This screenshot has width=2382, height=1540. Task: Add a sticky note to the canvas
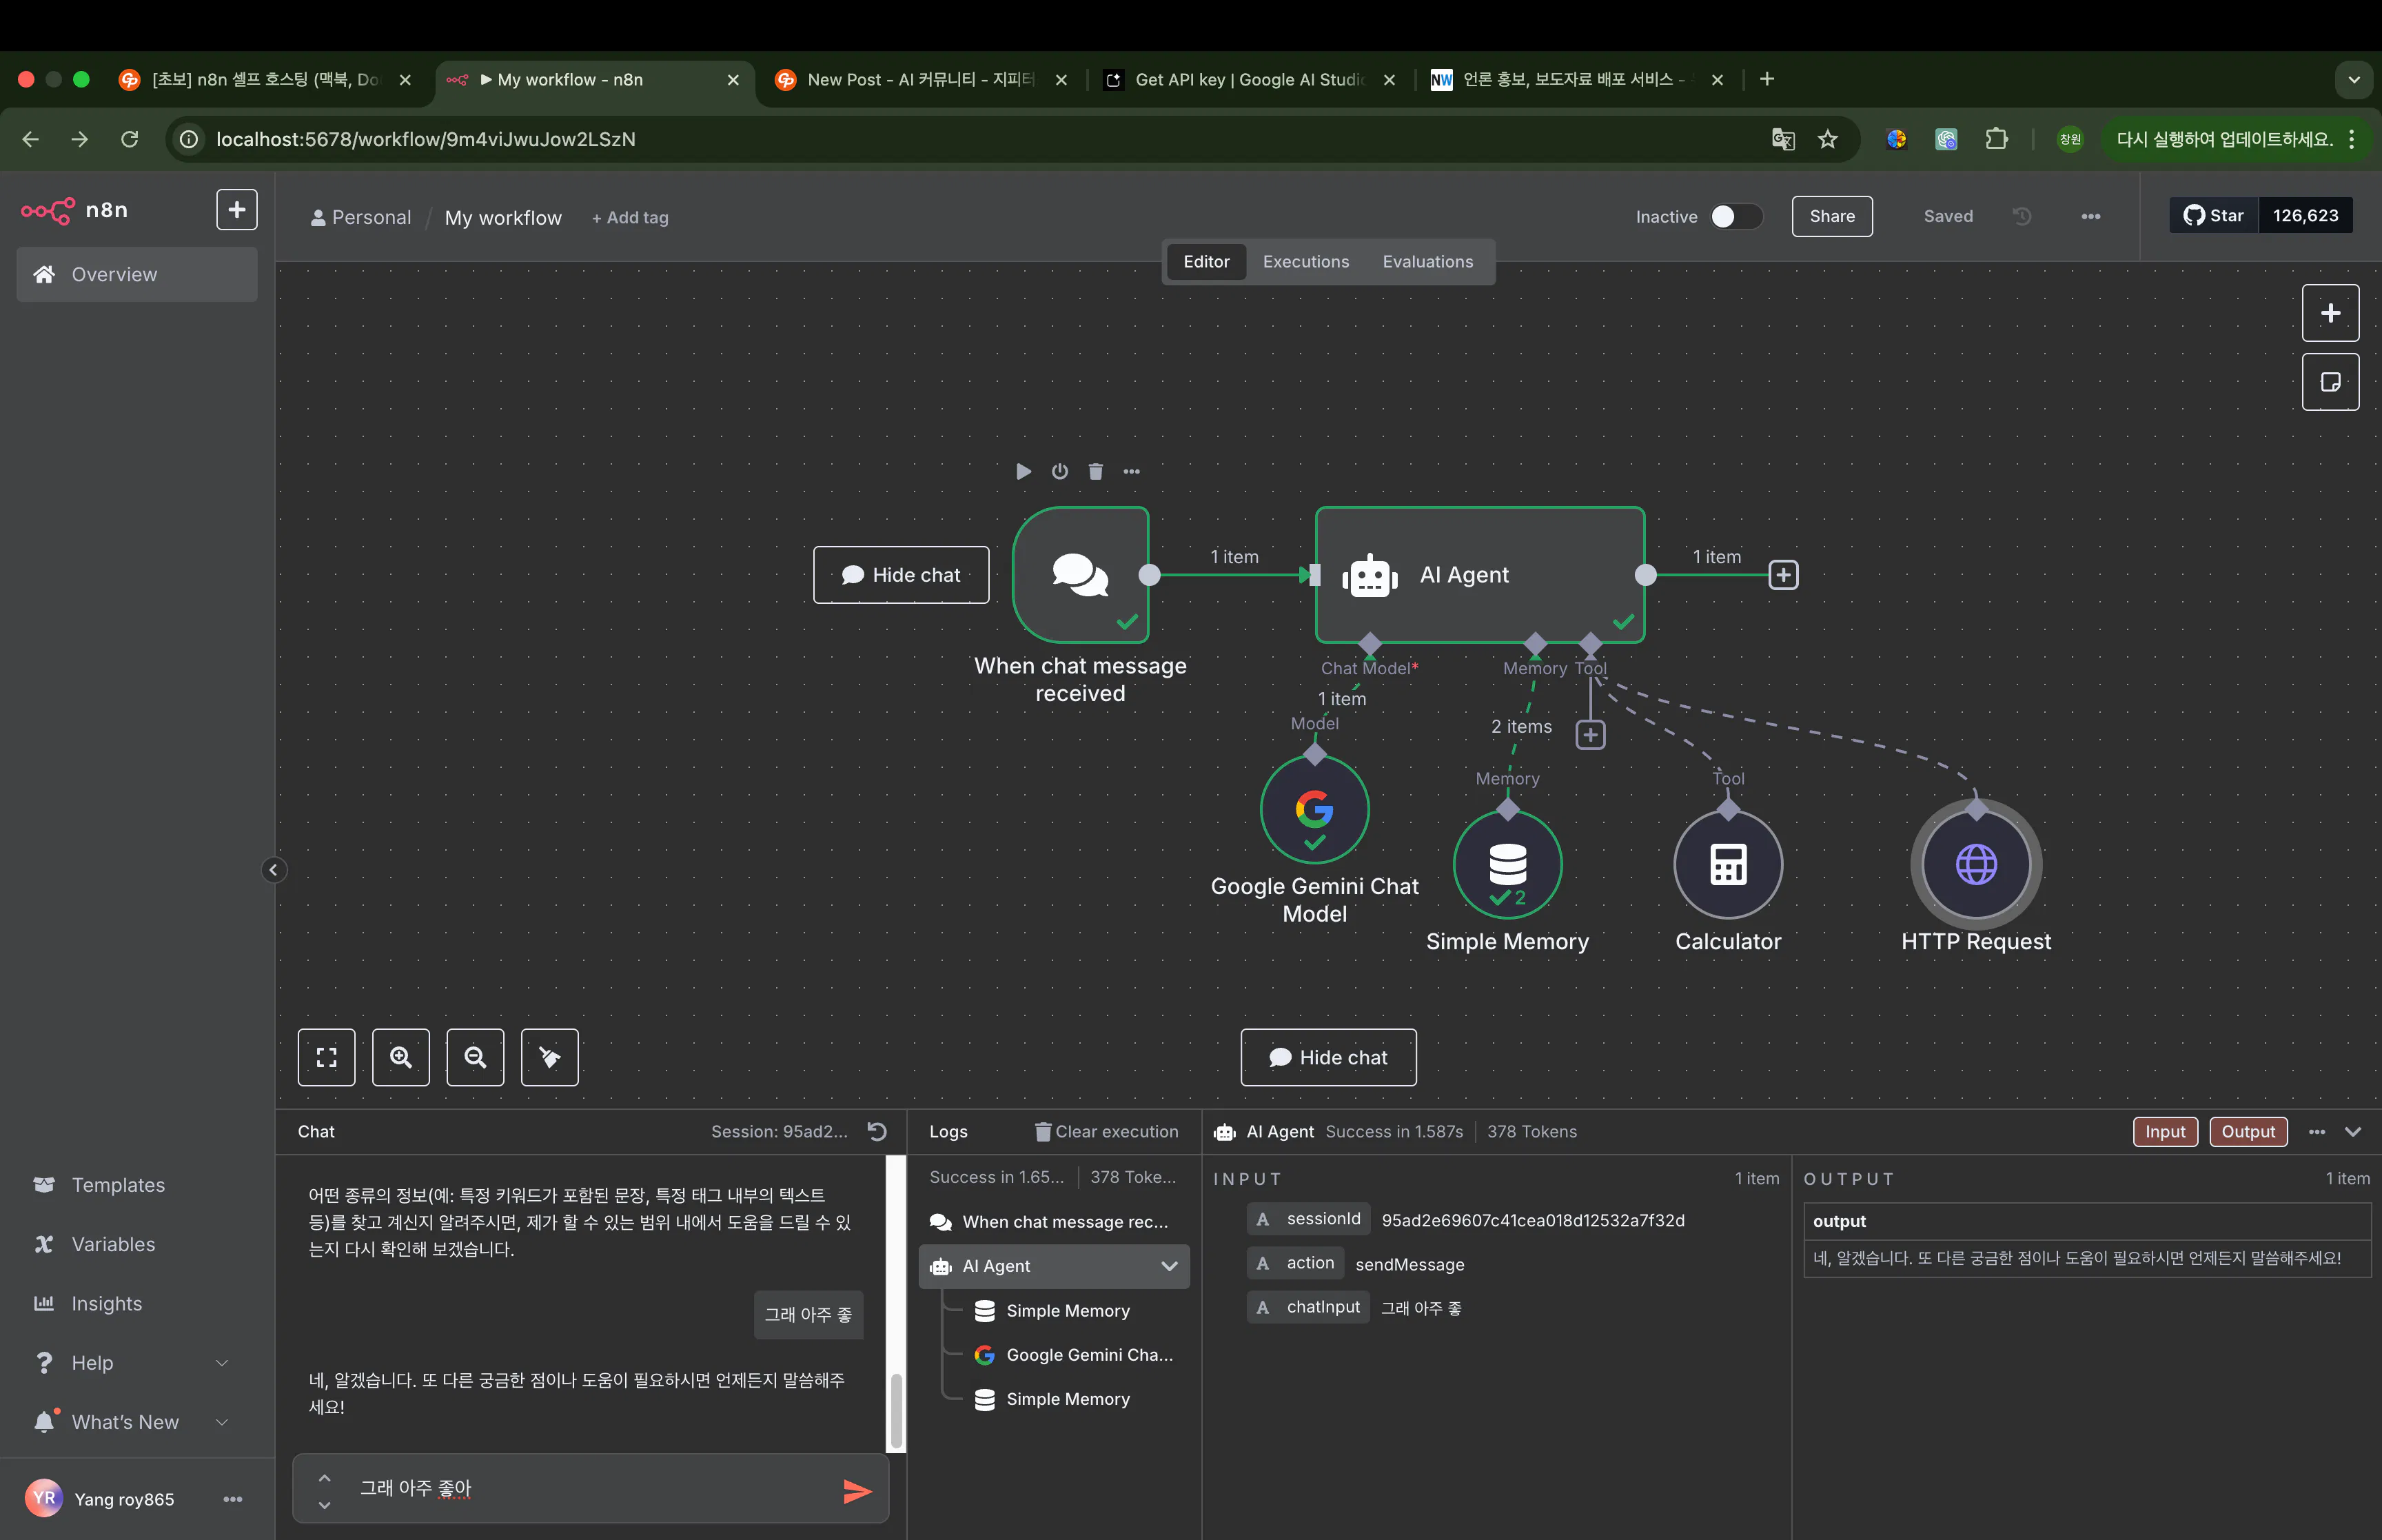[x=2331, y=382]
